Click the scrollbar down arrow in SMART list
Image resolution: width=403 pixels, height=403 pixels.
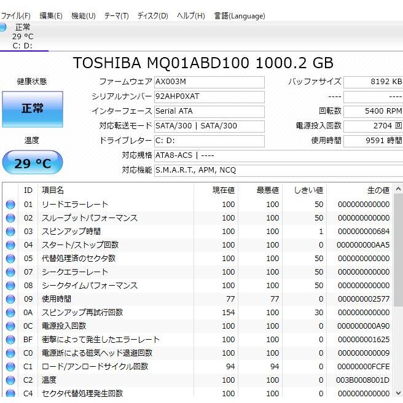[x=398, y=393]
